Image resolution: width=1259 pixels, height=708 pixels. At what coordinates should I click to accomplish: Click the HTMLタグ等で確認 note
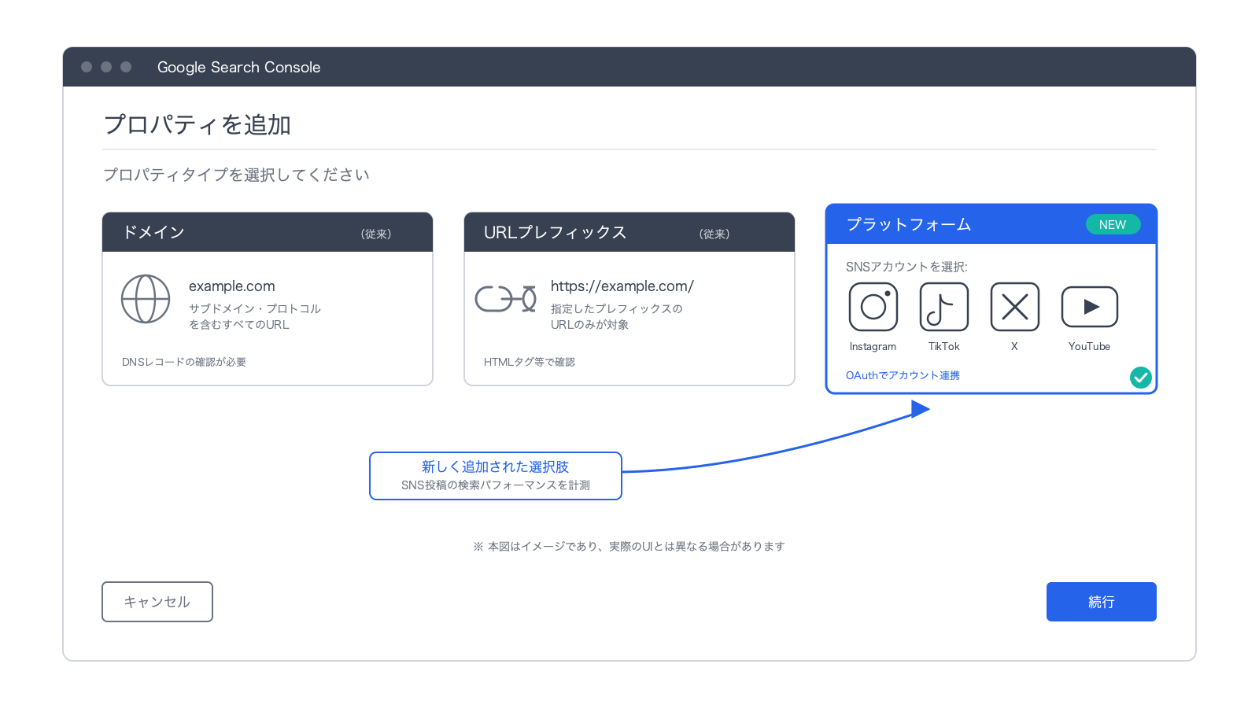[x=530, y=362]
